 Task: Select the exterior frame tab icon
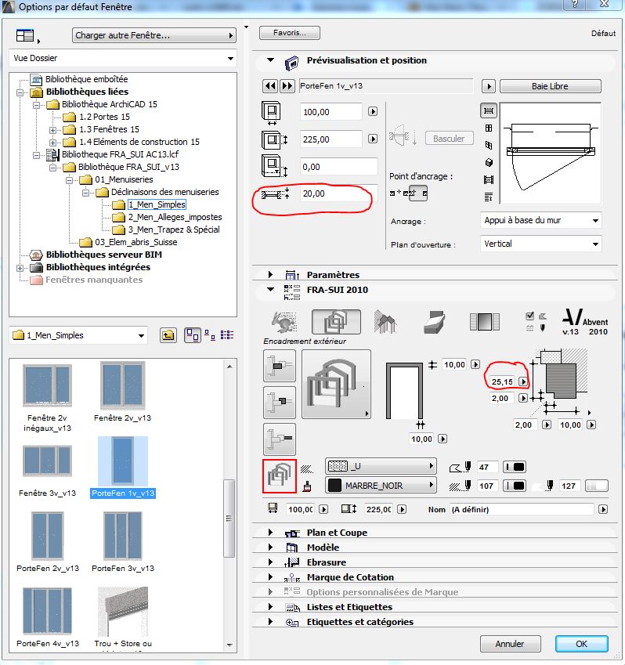point(336,322)
